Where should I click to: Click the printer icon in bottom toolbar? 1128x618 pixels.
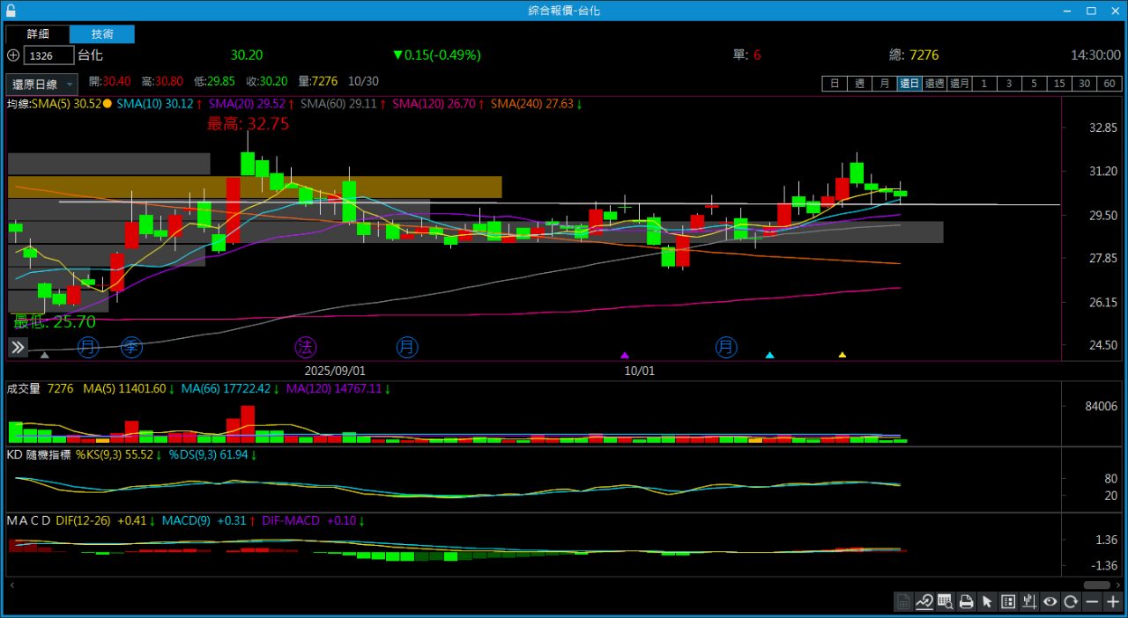(x=966, y=602)
